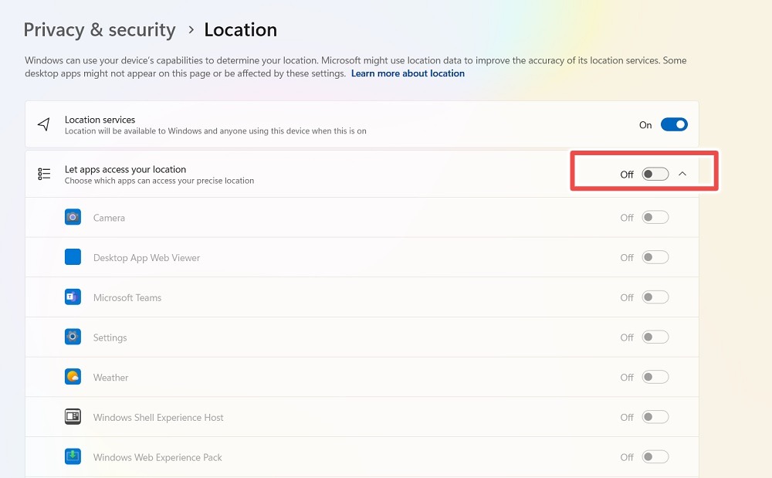
Task: Navigate back to Privacy & security
Action: [x=100, y=29]
